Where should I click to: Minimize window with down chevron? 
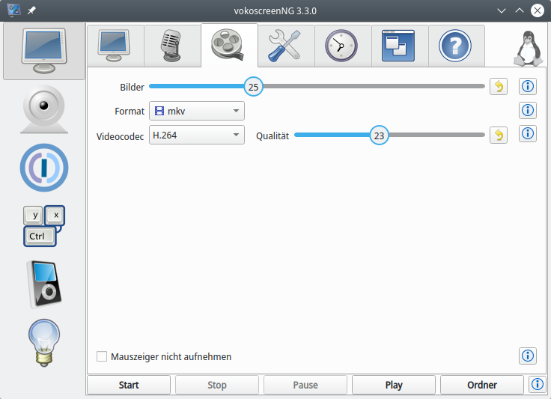click(502, 11)
